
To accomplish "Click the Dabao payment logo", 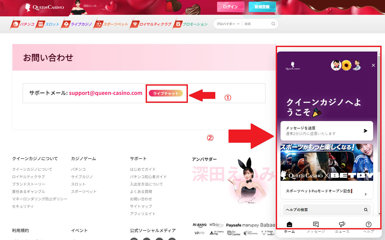I will tap(268, 225).
